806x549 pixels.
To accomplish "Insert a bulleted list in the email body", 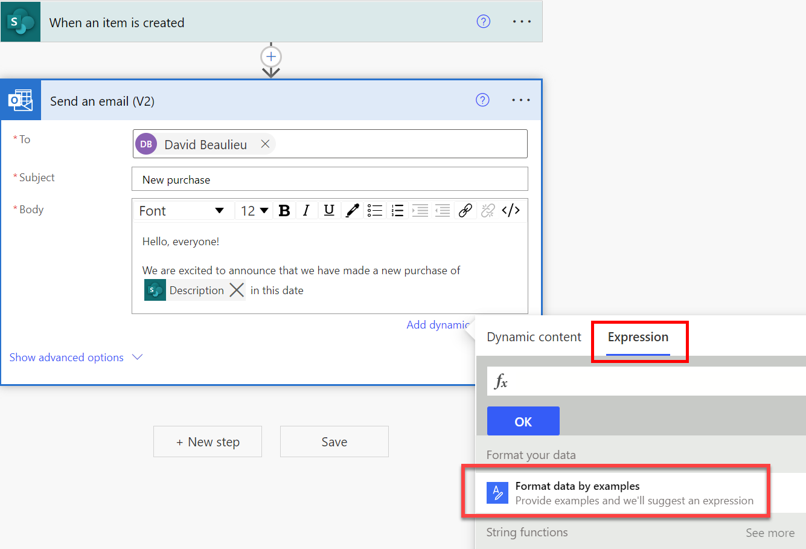I will pos(374,210).
